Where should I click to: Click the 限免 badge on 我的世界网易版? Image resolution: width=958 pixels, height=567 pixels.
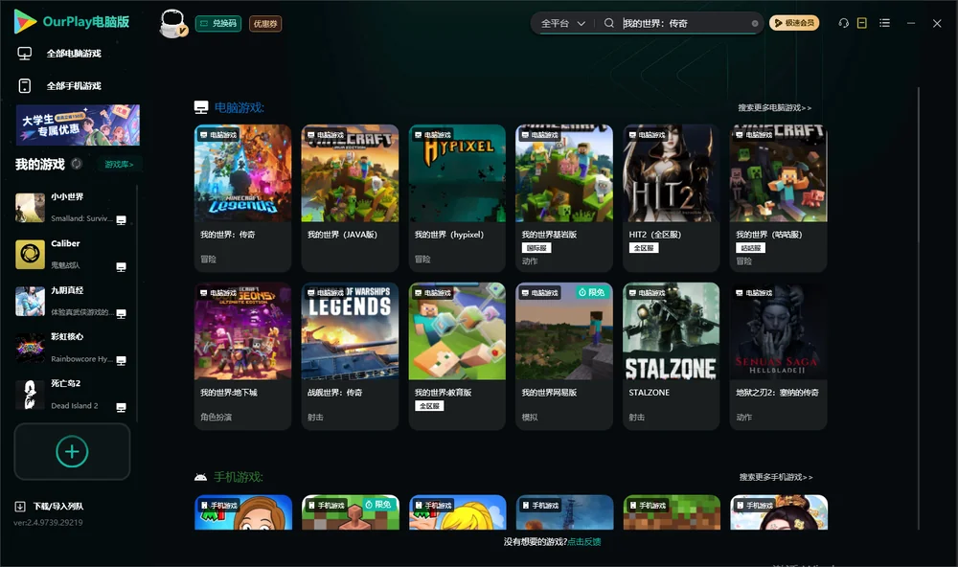(591, 293)
